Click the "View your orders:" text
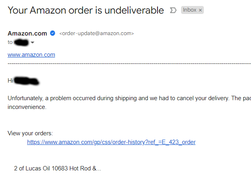Image resolution: width=251 pixels, height=180 pixels. [30, 133]
